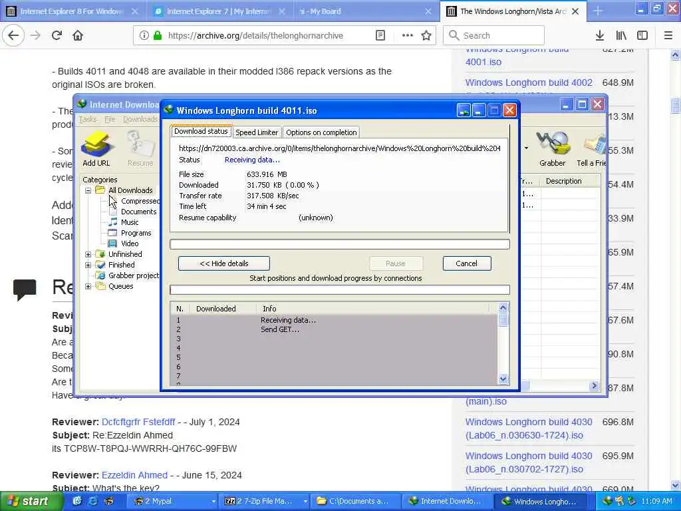Switch to Internet Explorer 7 browser tab

coord(219,11)
